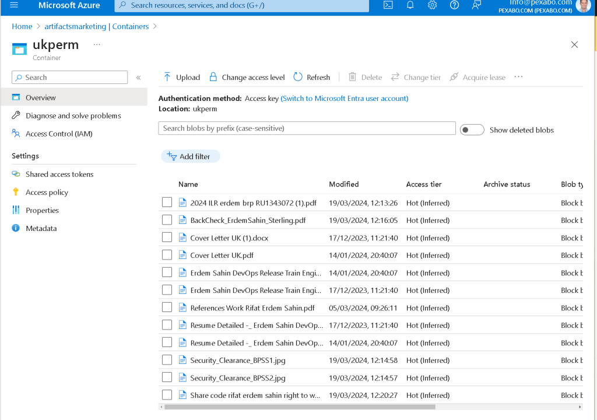Open blob 2024 ILR erdem brp RU1343072 (1).pdf
Screen dimensions: 597x420
click(253, 203)
